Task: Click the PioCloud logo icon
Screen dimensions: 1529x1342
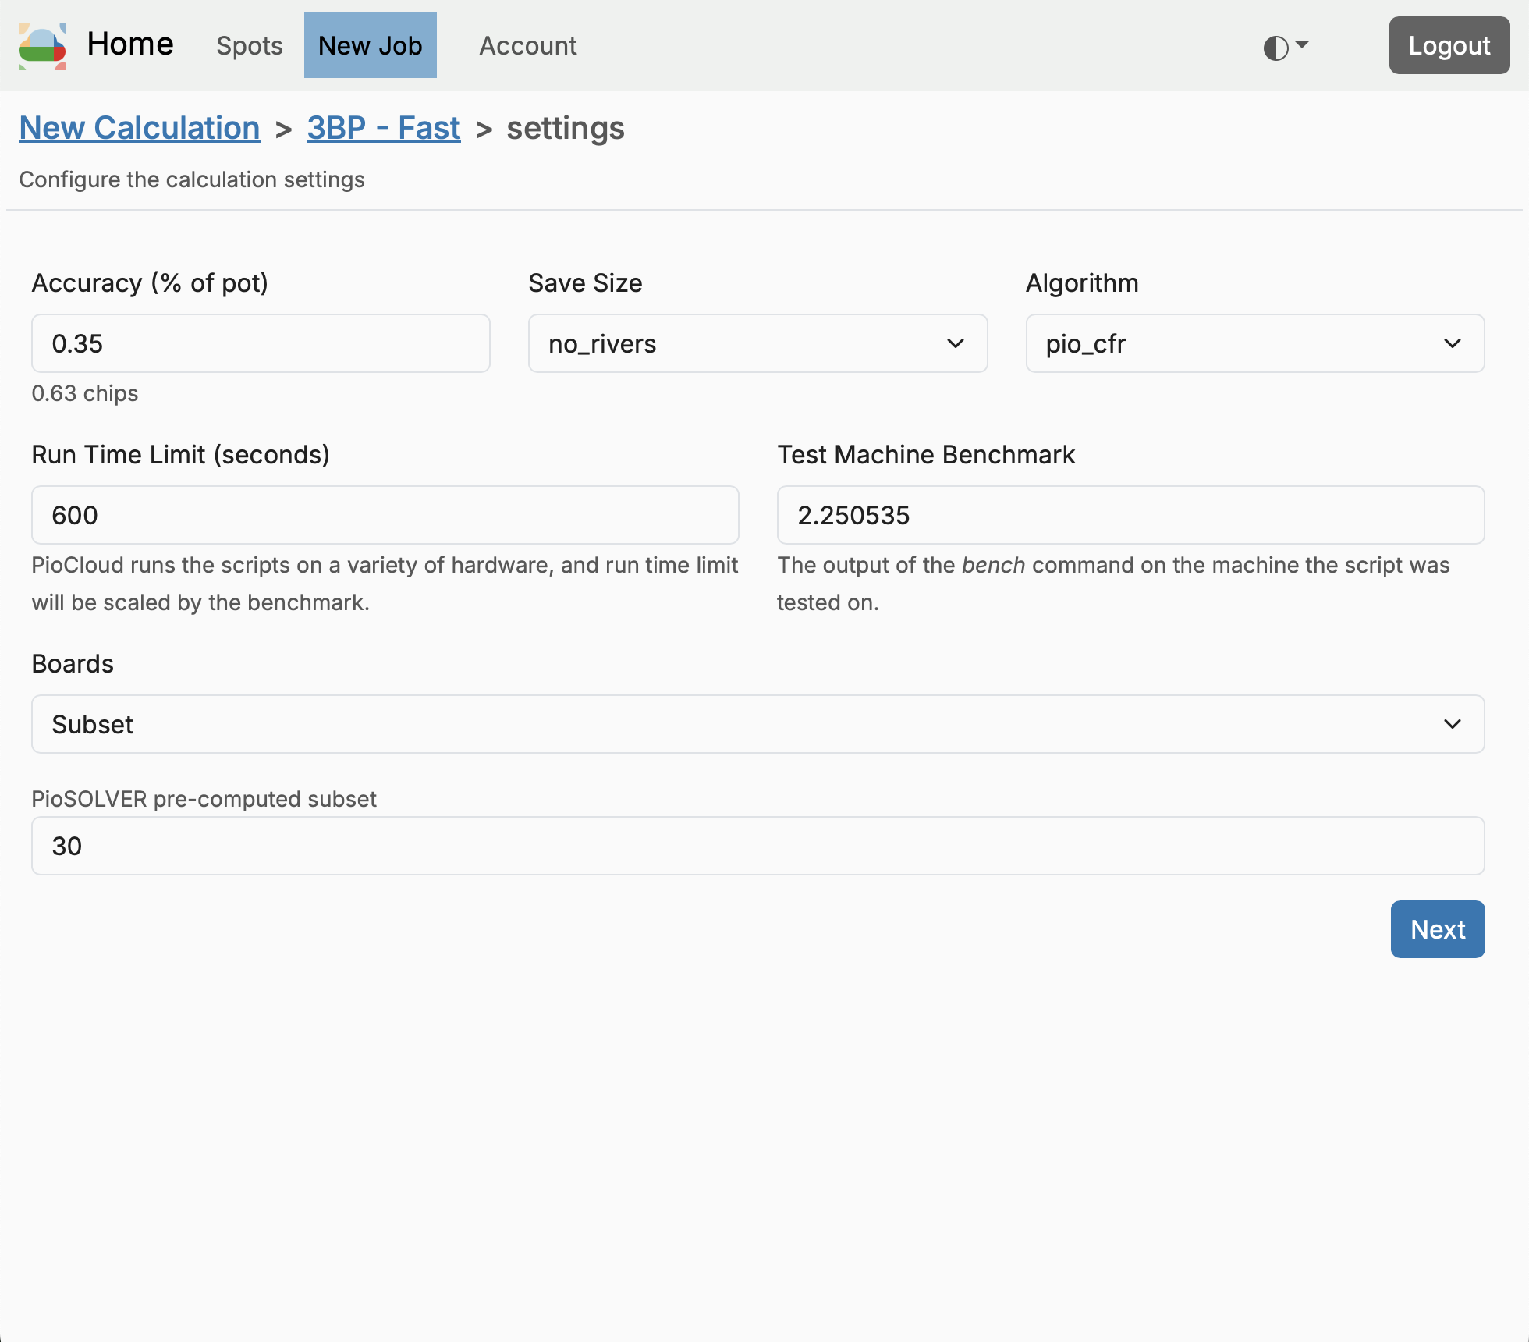Action: click(42, 46)
